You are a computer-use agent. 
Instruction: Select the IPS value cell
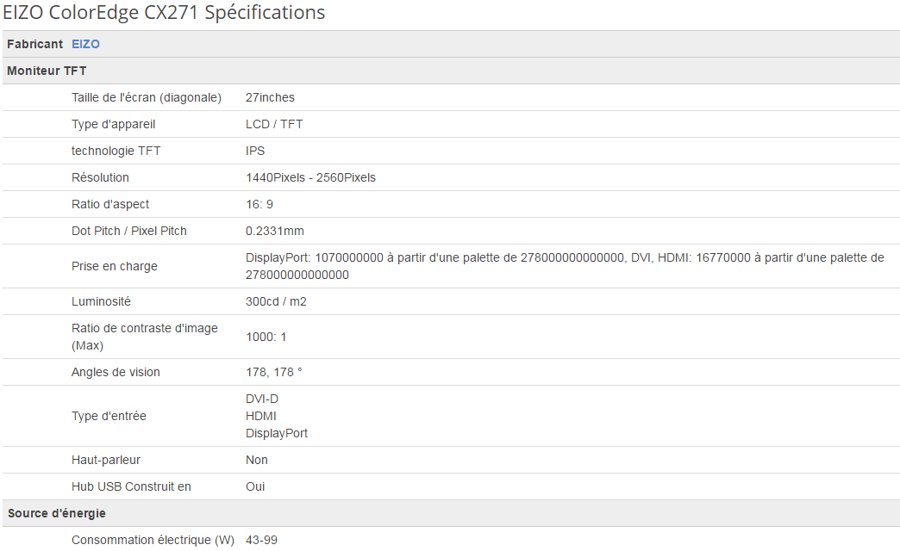point(254,151)
